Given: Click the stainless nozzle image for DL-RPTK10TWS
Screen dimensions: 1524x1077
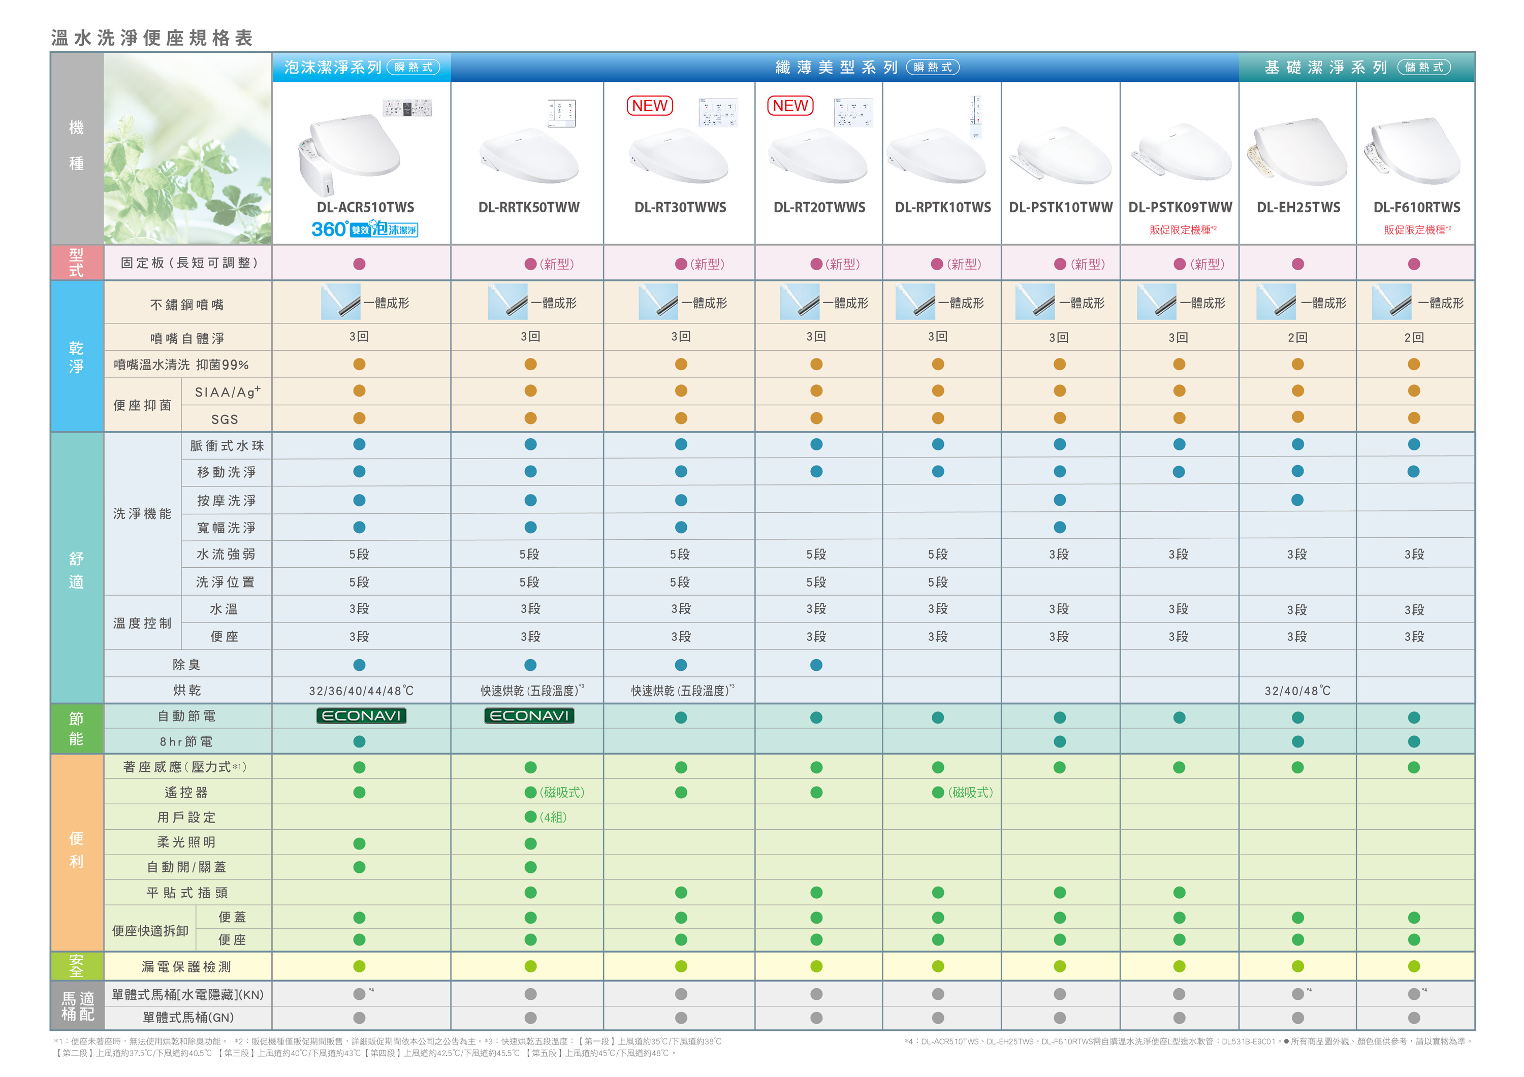Looking at the screenshot, I should pos(915,301).
